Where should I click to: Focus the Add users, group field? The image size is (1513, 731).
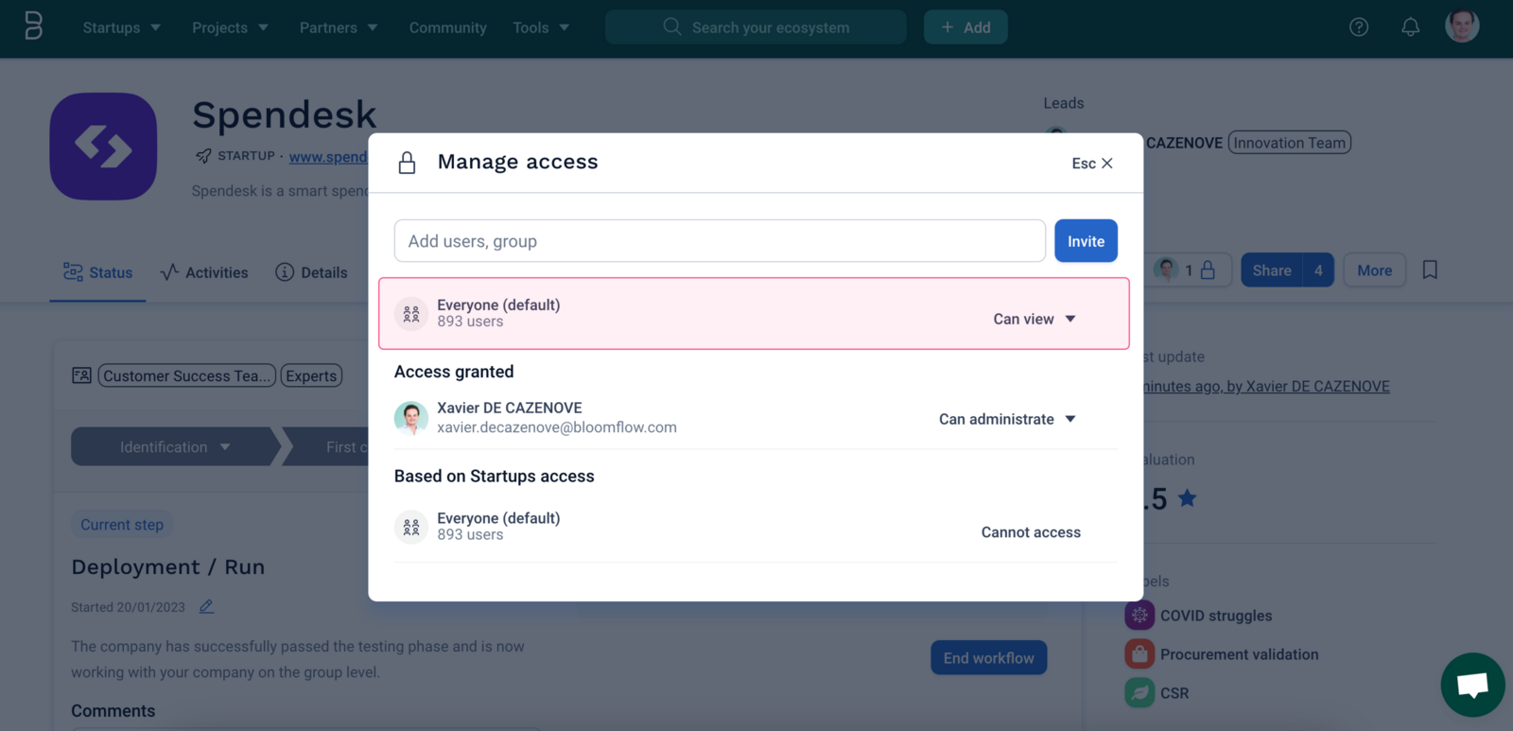pyautogui.click(x=720, y=241)
